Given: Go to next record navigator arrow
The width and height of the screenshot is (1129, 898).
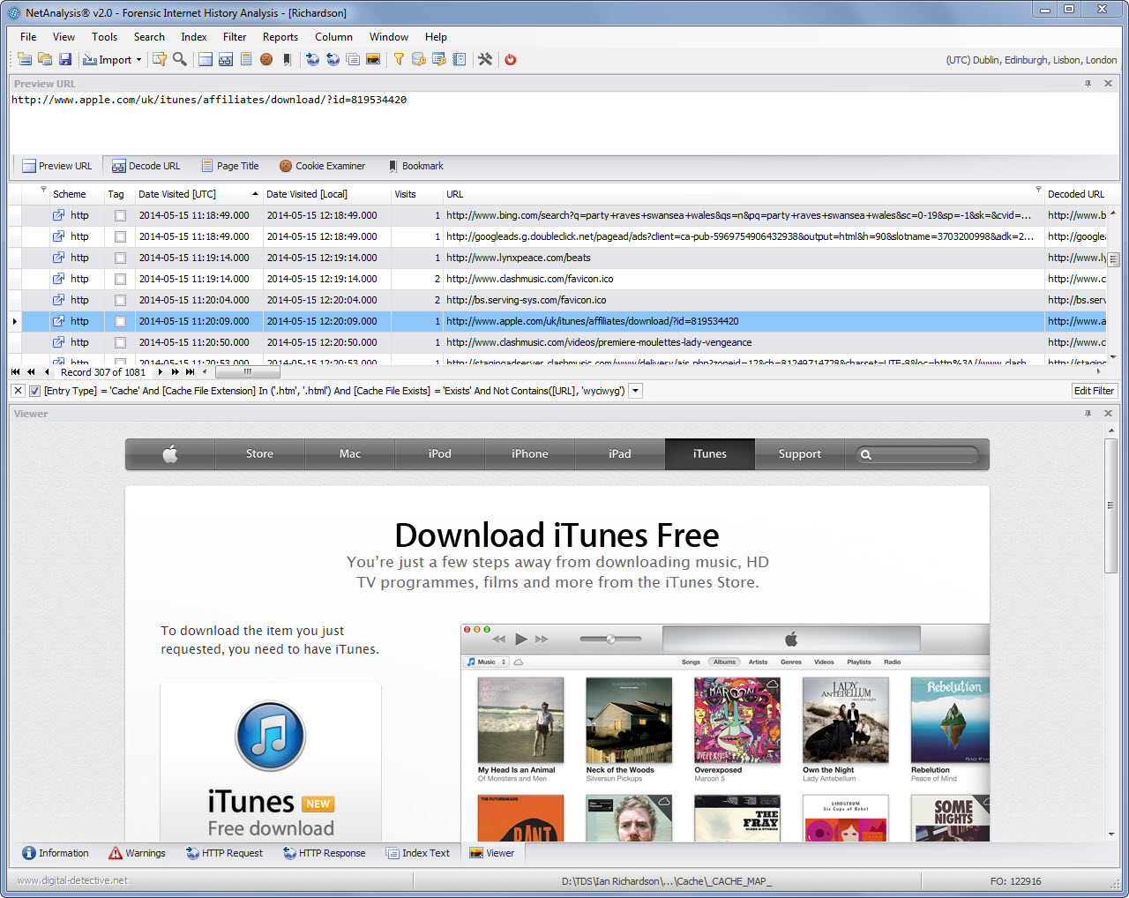Looking at the screenshot, I should pos(161,372).
